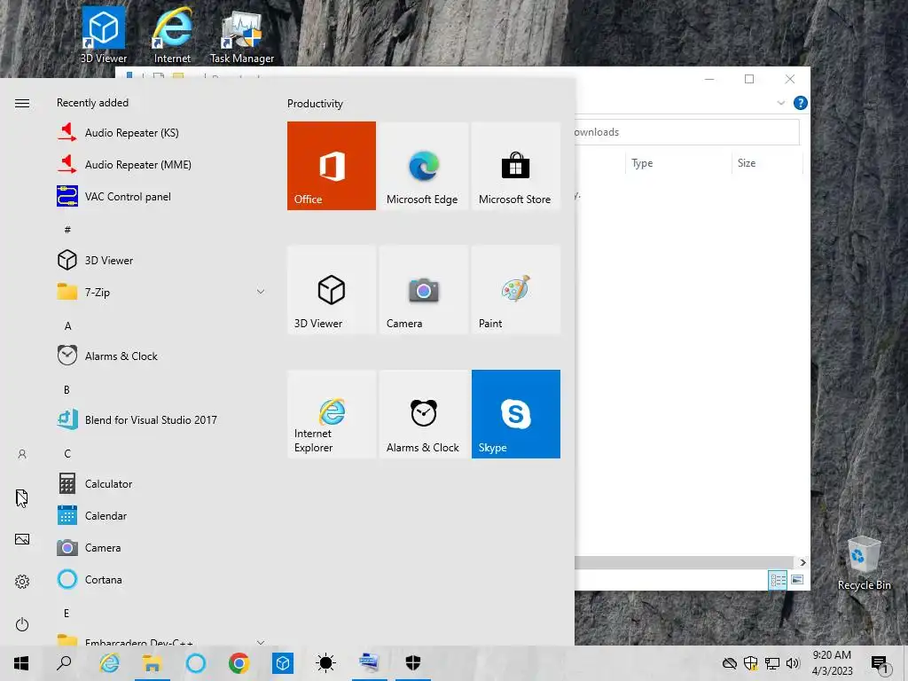Switch to details view in File Explorer
Image resolution: width=908 pixels, height=681 pixels.
point(778,580)
